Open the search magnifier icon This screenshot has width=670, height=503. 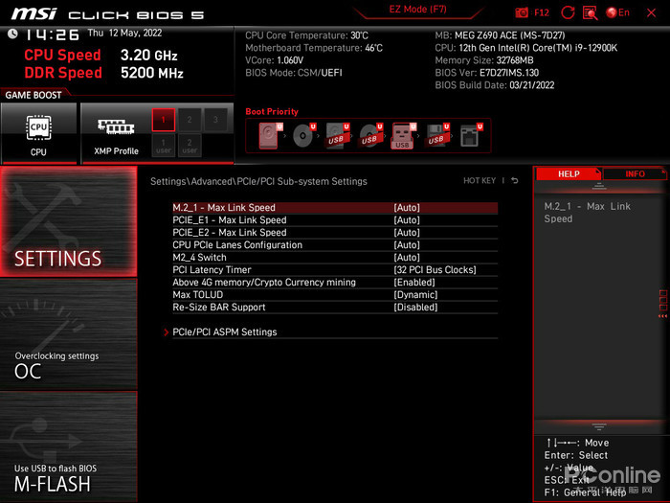click(x=591, y=12)
